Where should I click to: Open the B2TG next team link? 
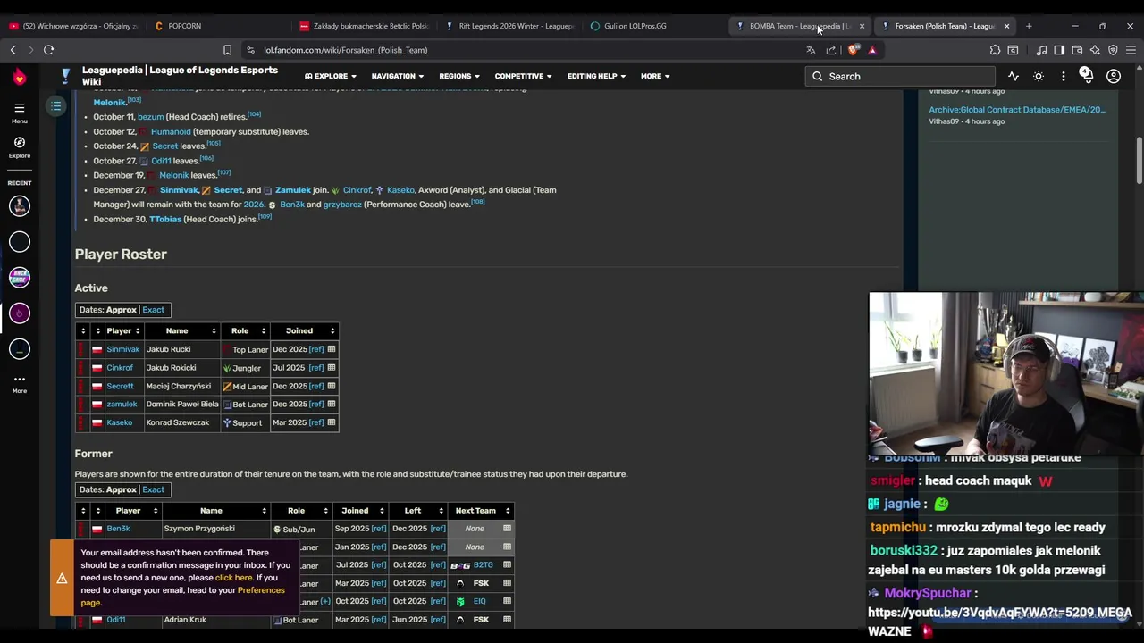tap(483, 565)
